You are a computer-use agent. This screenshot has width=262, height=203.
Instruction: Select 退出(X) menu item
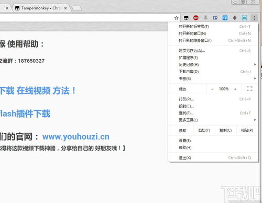click(x=213, y=158)
